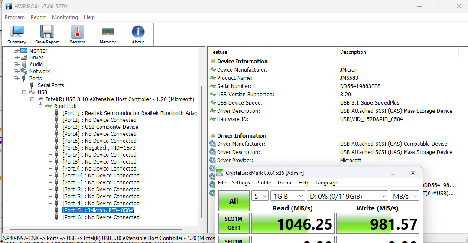
Task: Open the Settings menu in CrystalDiskMark
Action: click(x=241, y=183)
